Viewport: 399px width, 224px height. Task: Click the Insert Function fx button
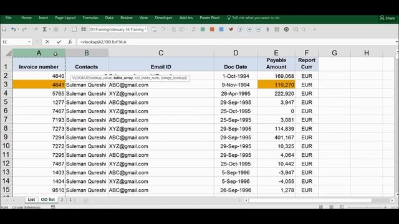tap(70, 42)
